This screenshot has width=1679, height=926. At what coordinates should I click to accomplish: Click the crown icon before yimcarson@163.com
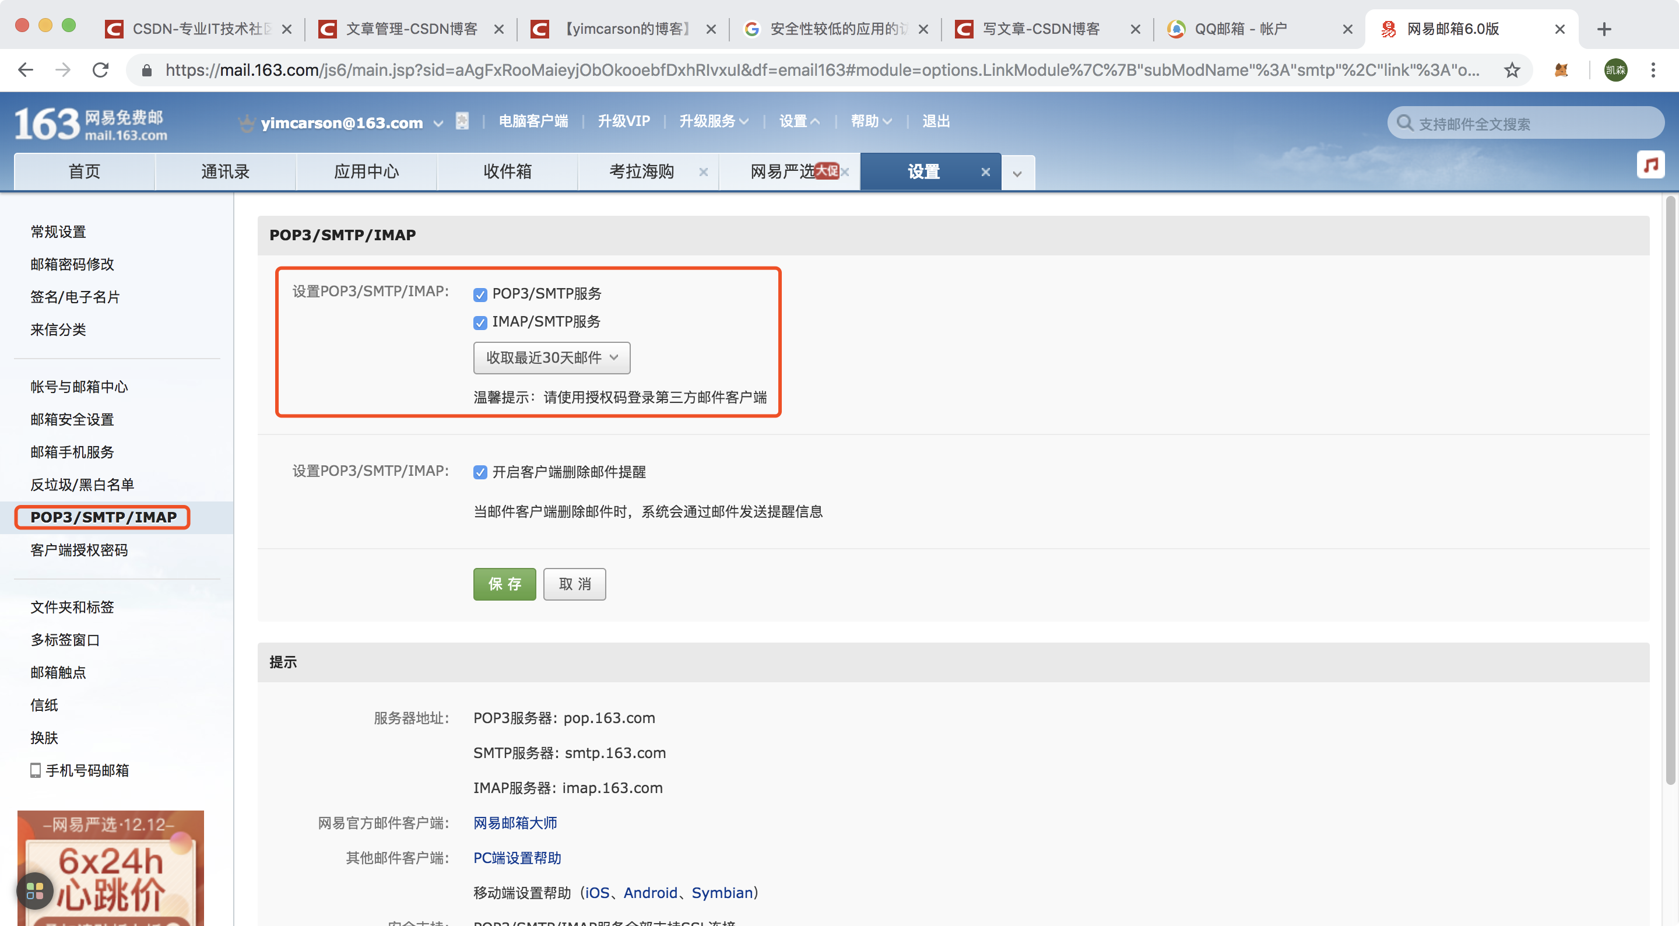(247, 122)
